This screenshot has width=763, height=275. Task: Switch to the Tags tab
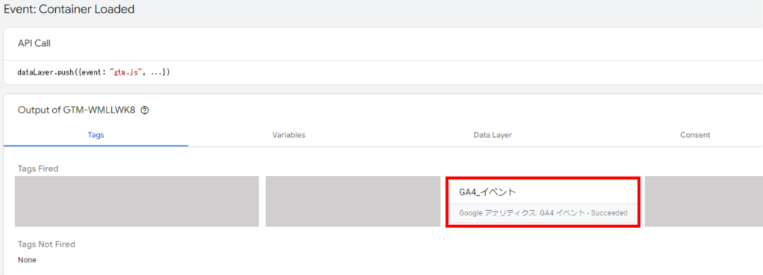pyautogui.click(x=96, y=135)
